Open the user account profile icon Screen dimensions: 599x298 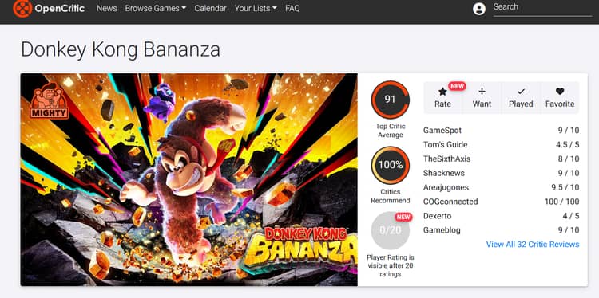click(x=479, y=9)
